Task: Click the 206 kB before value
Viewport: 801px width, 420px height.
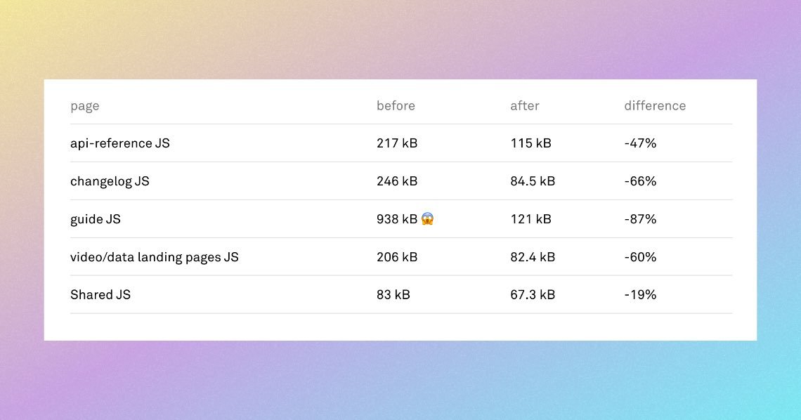Action: [397, 257]
